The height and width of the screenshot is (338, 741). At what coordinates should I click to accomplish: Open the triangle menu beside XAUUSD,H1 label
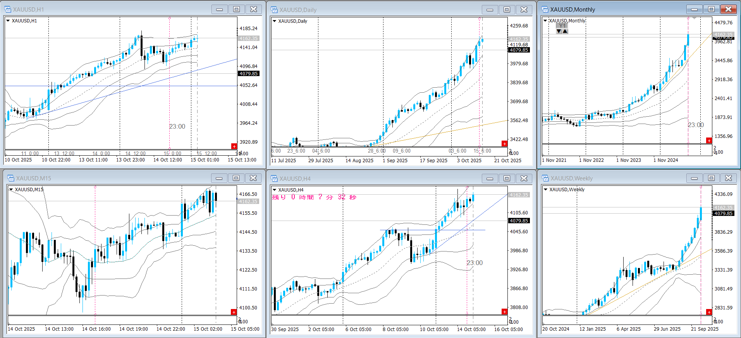click(8, 21)
